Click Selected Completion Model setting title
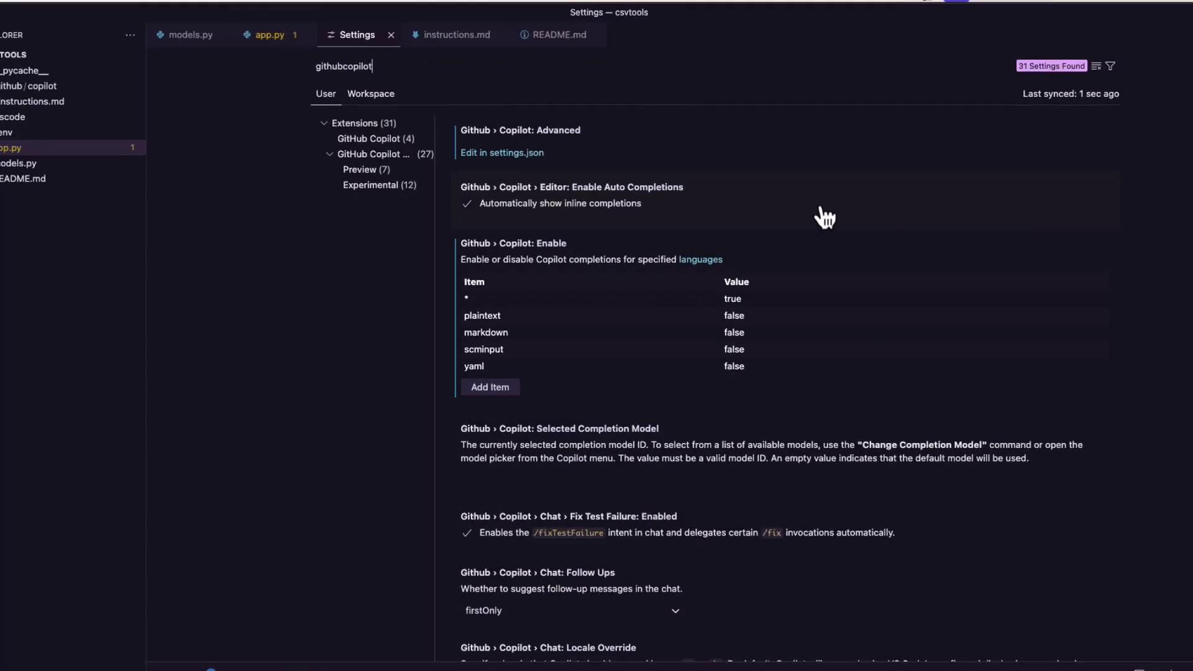Image resolution: width=1193 pixels, height=671 pixels. pos(559,429)
